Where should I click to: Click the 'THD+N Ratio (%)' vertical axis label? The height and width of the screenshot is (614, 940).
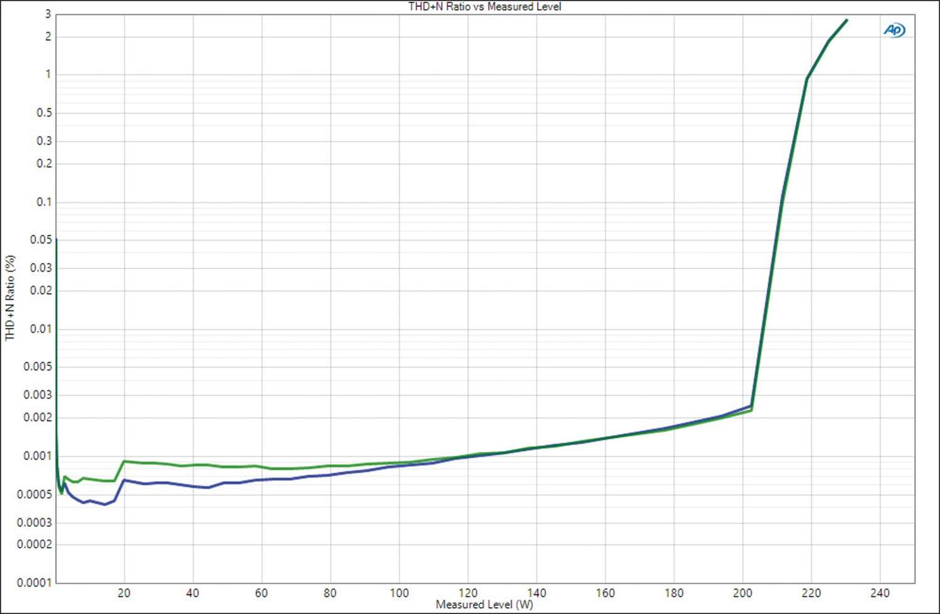pyautogui.click(x=10, y=298)
